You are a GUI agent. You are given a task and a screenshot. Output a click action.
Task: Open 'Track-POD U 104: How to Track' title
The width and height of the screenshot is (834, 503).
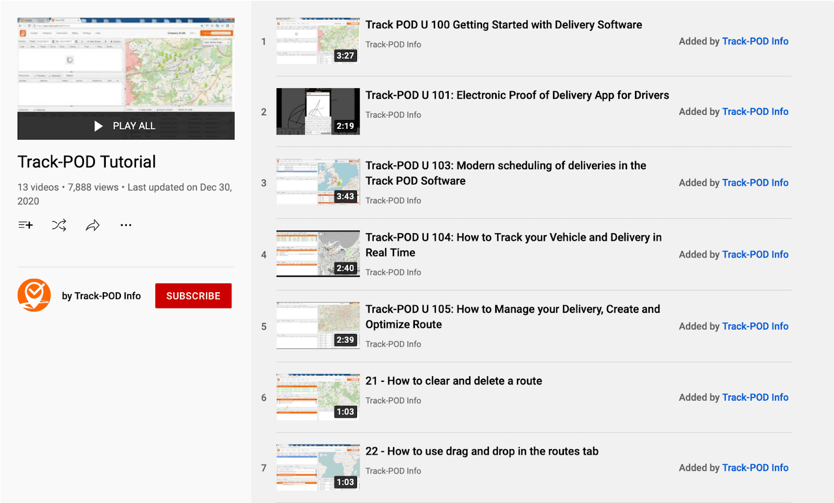(513, 245)
